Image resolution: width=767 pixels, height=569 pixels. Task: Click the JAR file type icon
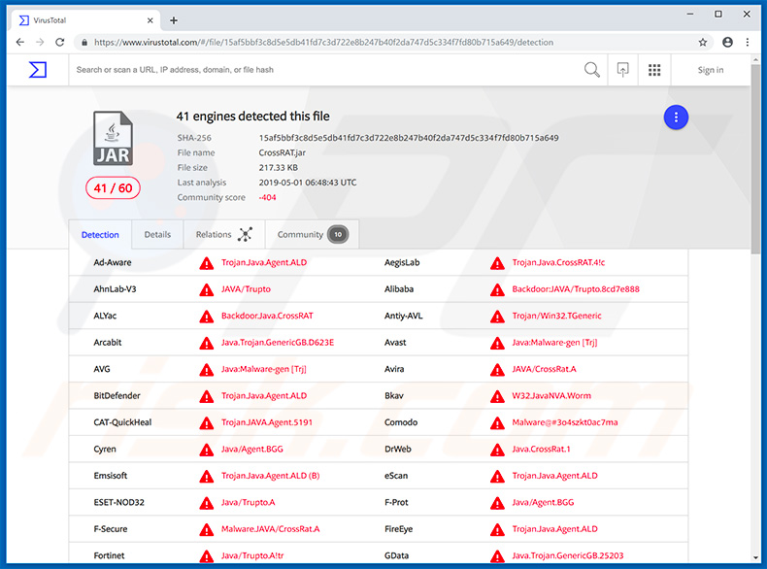tap(113, 139)
